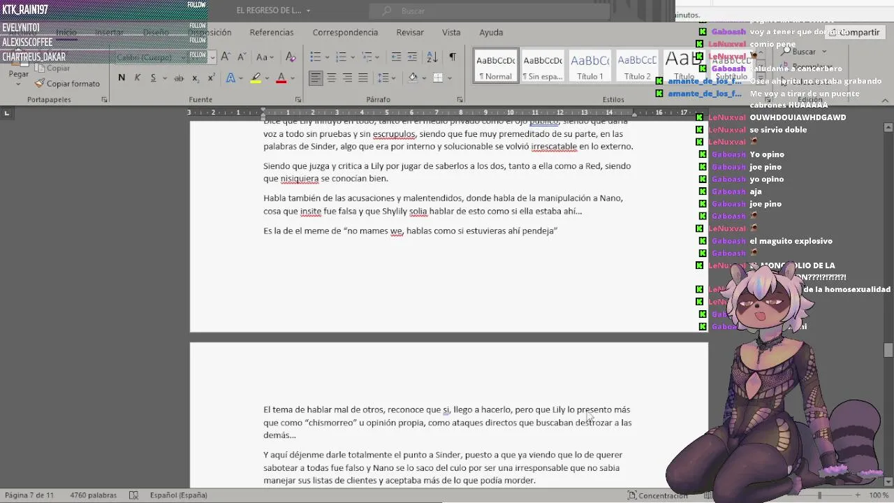Toggle strikethrough formatting
The height and width of the screenshot is (503, 894).
pos(179,78)
